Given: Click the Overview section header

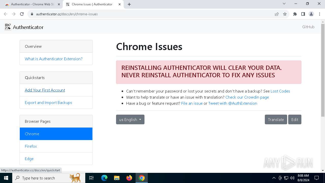Looking at the screenshot, I should coord(56,46).
